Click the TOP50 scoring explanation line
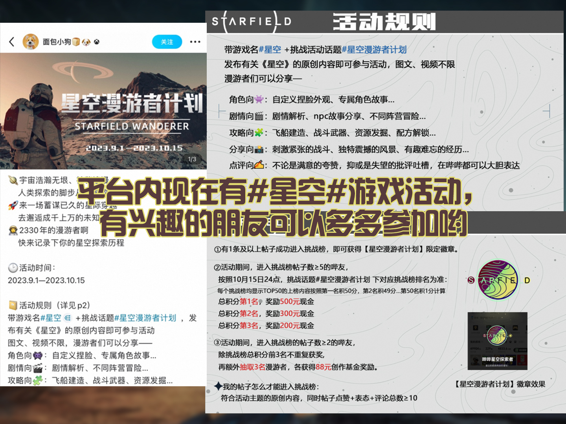 tap(331, 291)
